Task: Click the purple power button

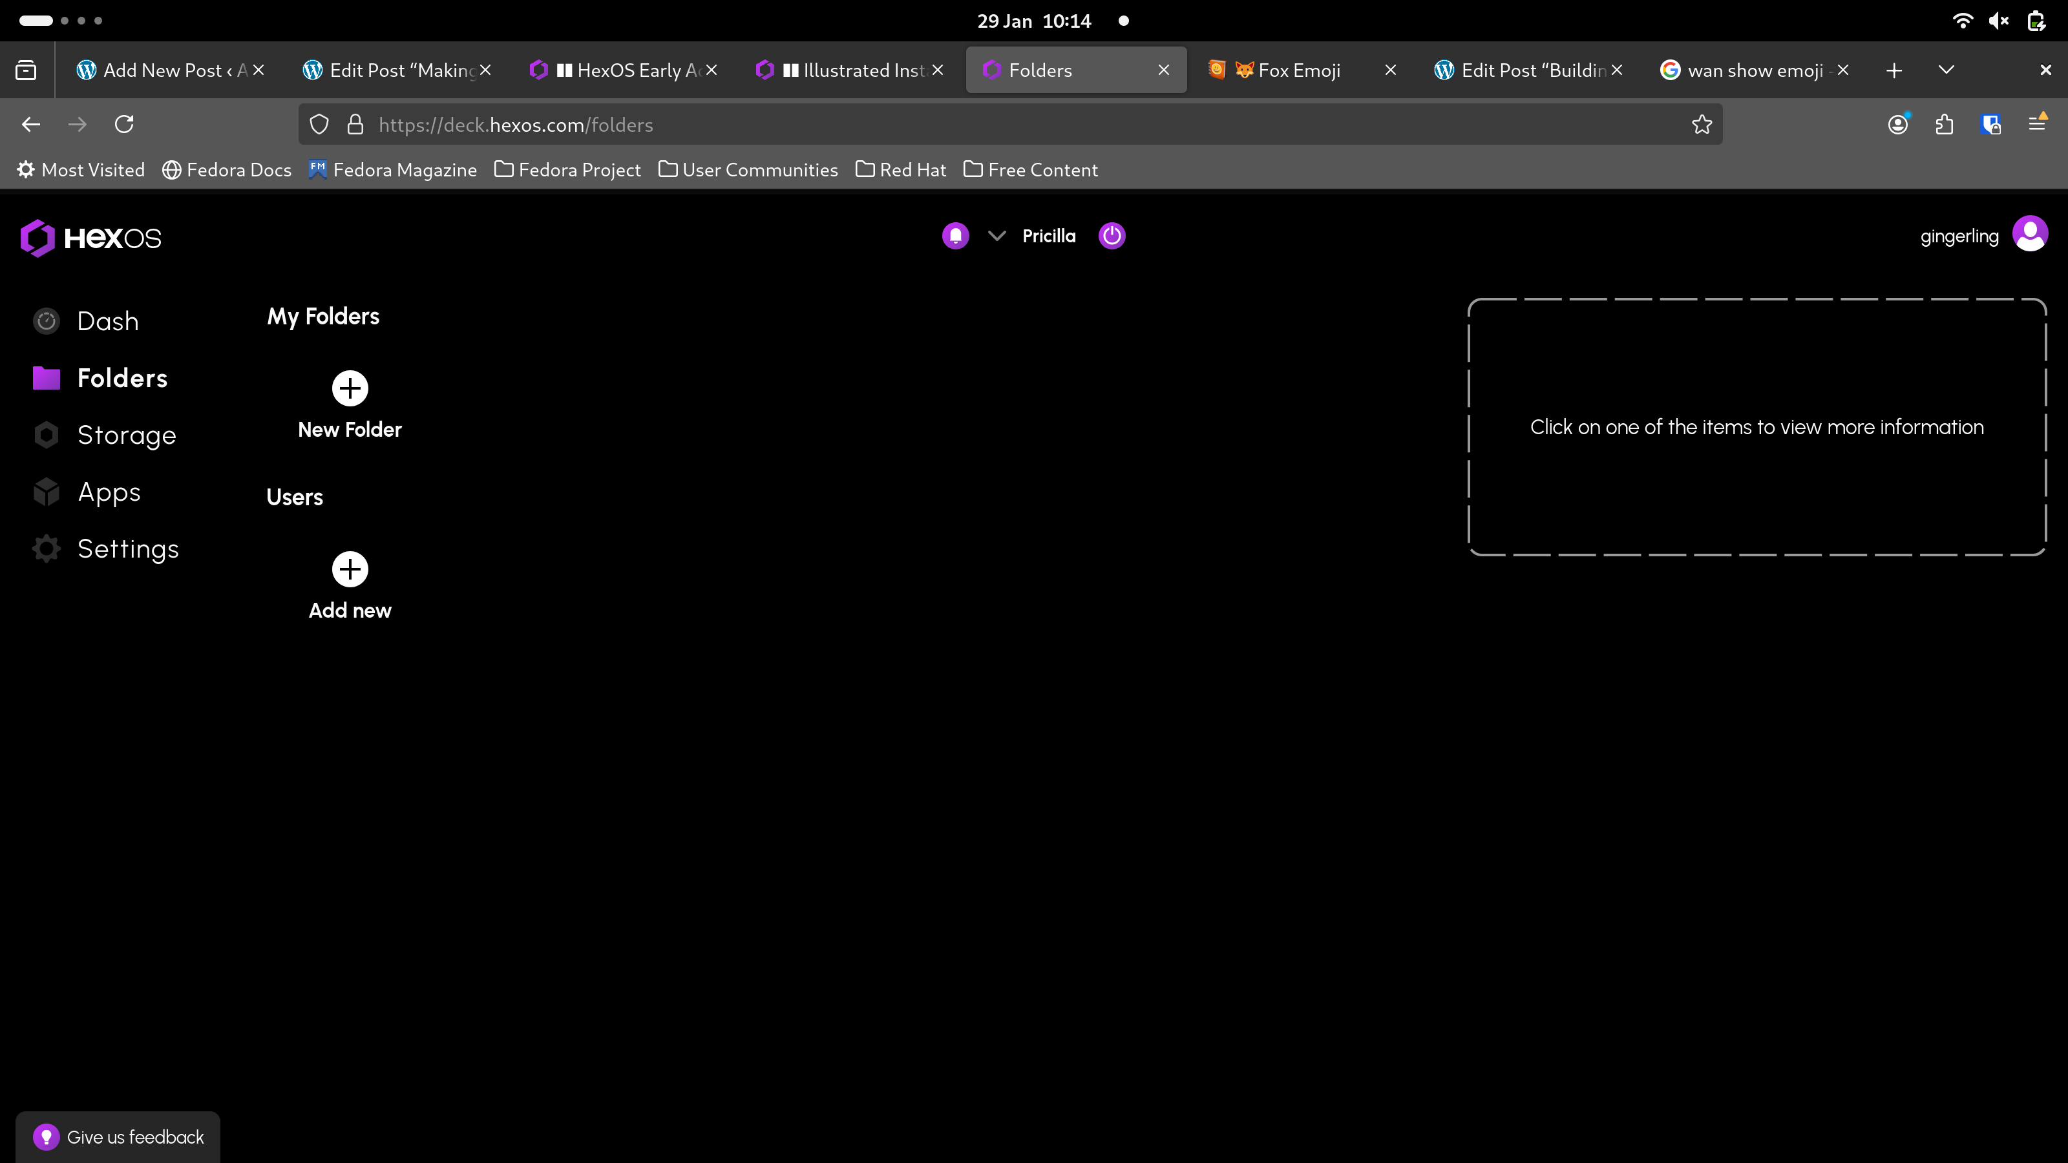Action: [x=1111, y=236]
